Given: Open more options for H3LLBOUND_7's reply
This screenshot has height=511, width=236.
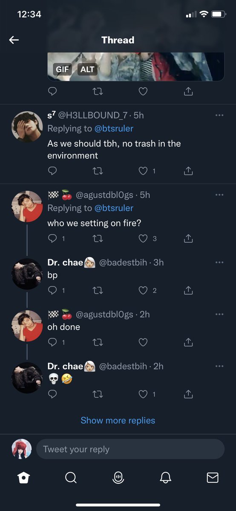Looking at the screenshot, I should tap(219, 115).
